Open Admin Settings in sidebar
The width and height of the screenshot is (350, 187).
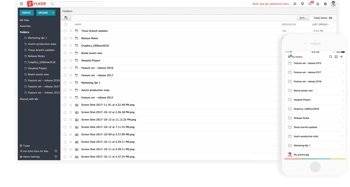(x=30, y=157)
